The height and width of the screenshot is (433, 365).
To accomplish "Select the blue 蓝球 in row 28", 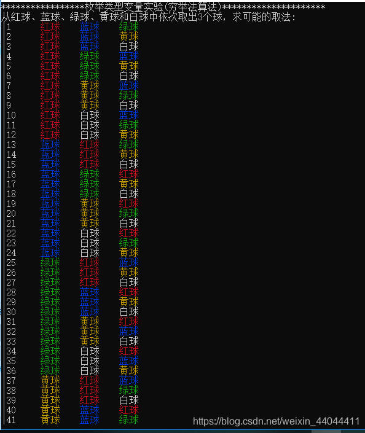I will point(90,292).
